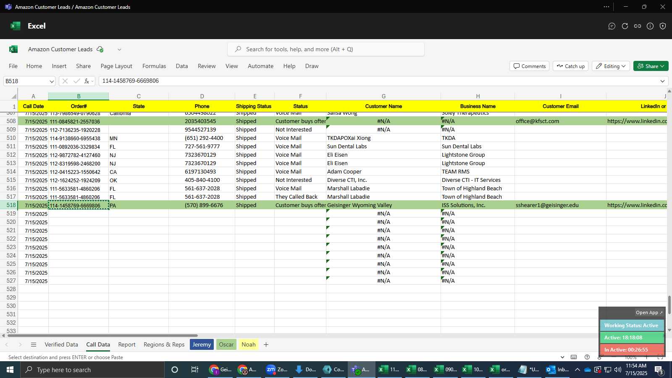The height and width of the screenshot is (378, 672).
Task: Add a new sheet with plus icon
Action: [266, 345]
